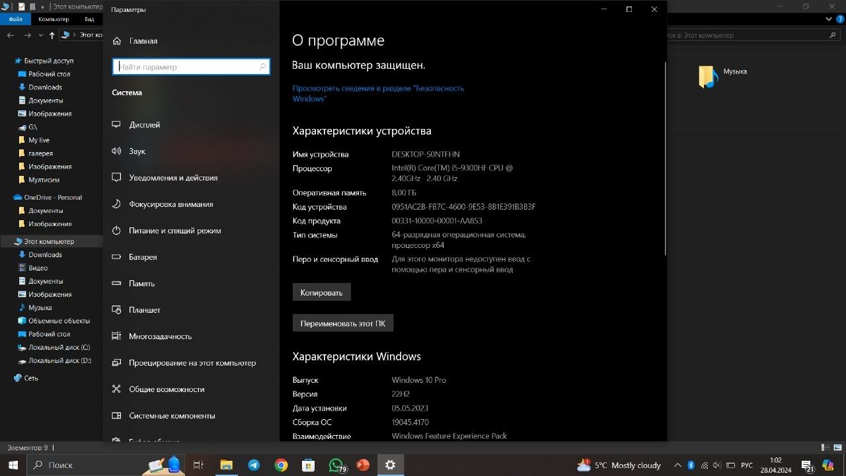This screenshot has height=476, width=846.
Task: Click the Settings page vertical scrollbar
Action: (664, 159)
